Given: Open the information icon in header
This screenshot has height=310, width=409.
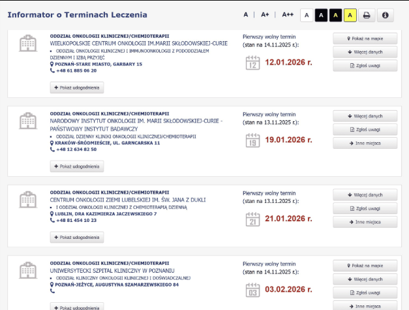Looking at the screenshot, I should click(x=386, y=15).
